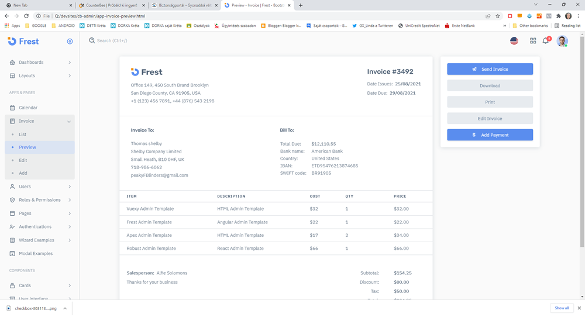585x317 pixels.
Task: Open the notifications bell
Action: [x=546, y=41]
